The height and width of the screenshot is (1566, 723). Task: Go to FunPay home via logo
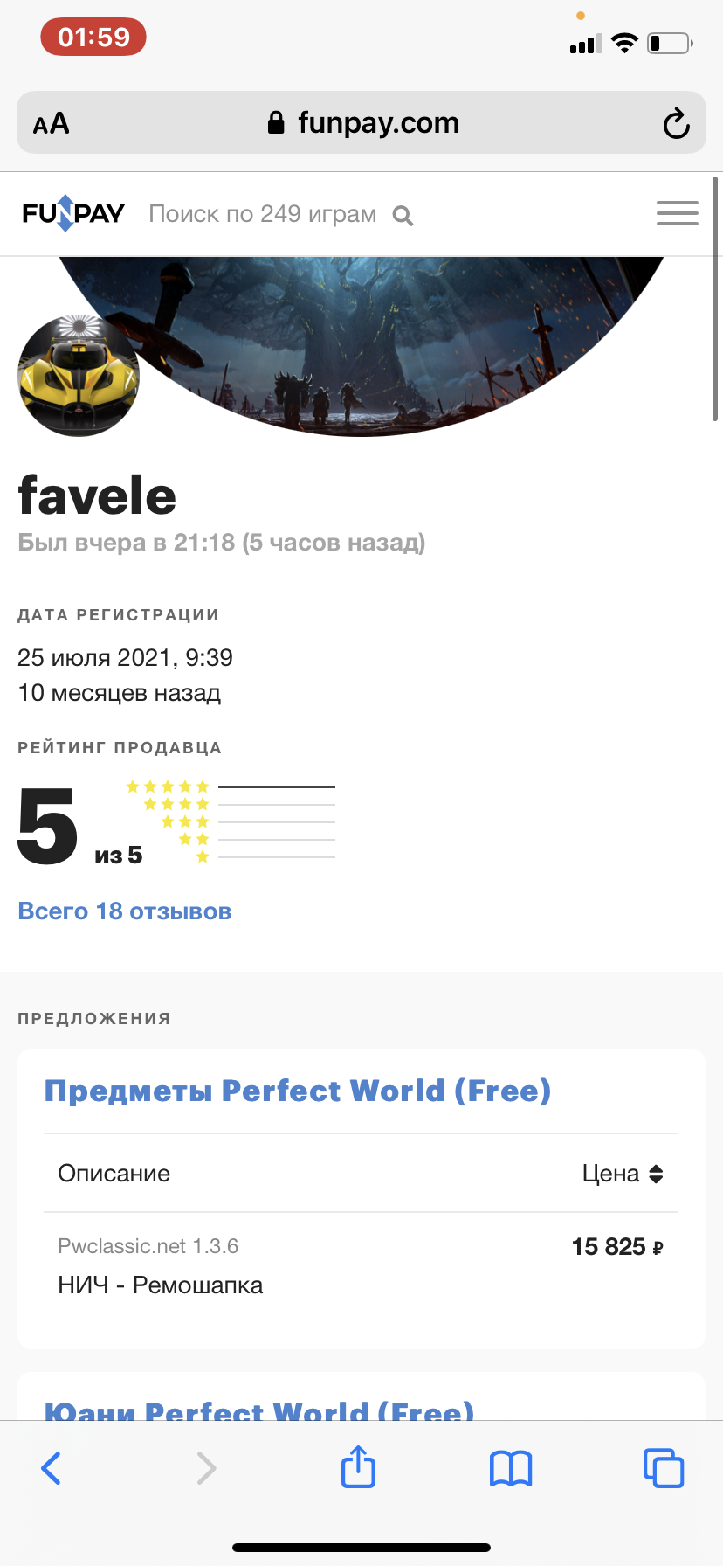73,213
